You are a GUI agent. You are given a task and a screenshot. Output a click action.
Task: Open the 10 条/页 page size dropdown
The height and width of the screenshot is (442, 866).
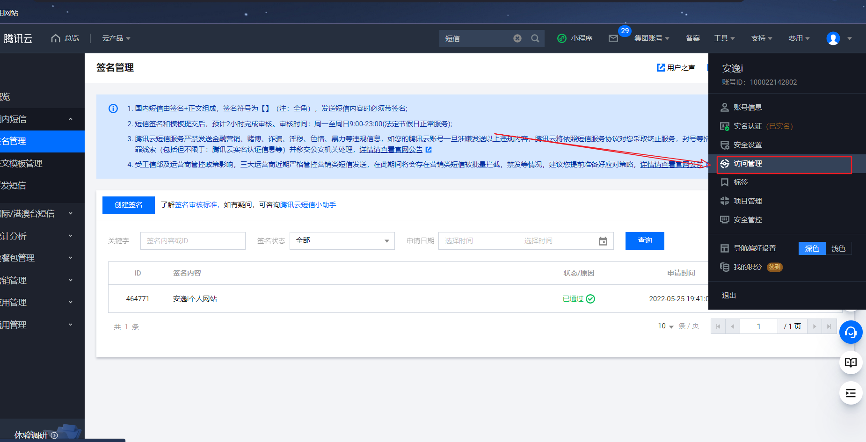pyautogui.click(x=665, y=326)
